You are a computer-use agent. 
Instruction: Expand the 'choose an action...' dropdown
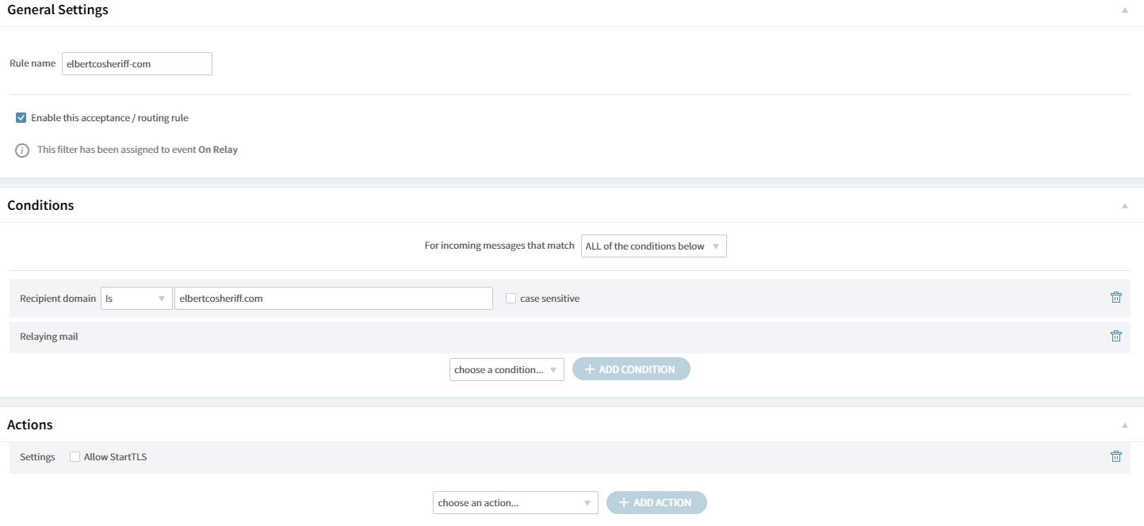tap(515, 503)
